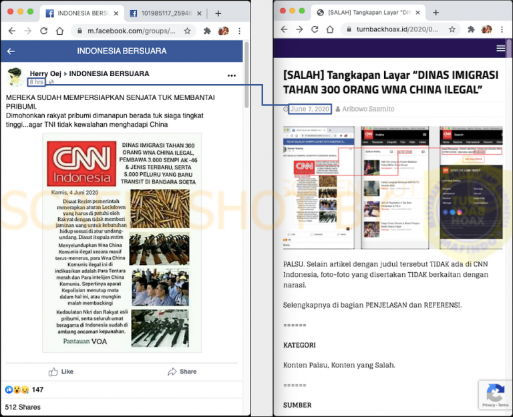Open Herry Oej's profile picture
The width and height of the screenshot is (513, 417).
coord(15,77)
